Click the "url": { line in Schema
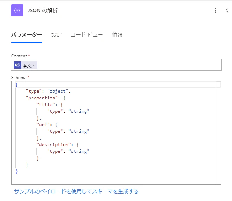The height and width of the screenshot is (201, 232). (47, 125)
